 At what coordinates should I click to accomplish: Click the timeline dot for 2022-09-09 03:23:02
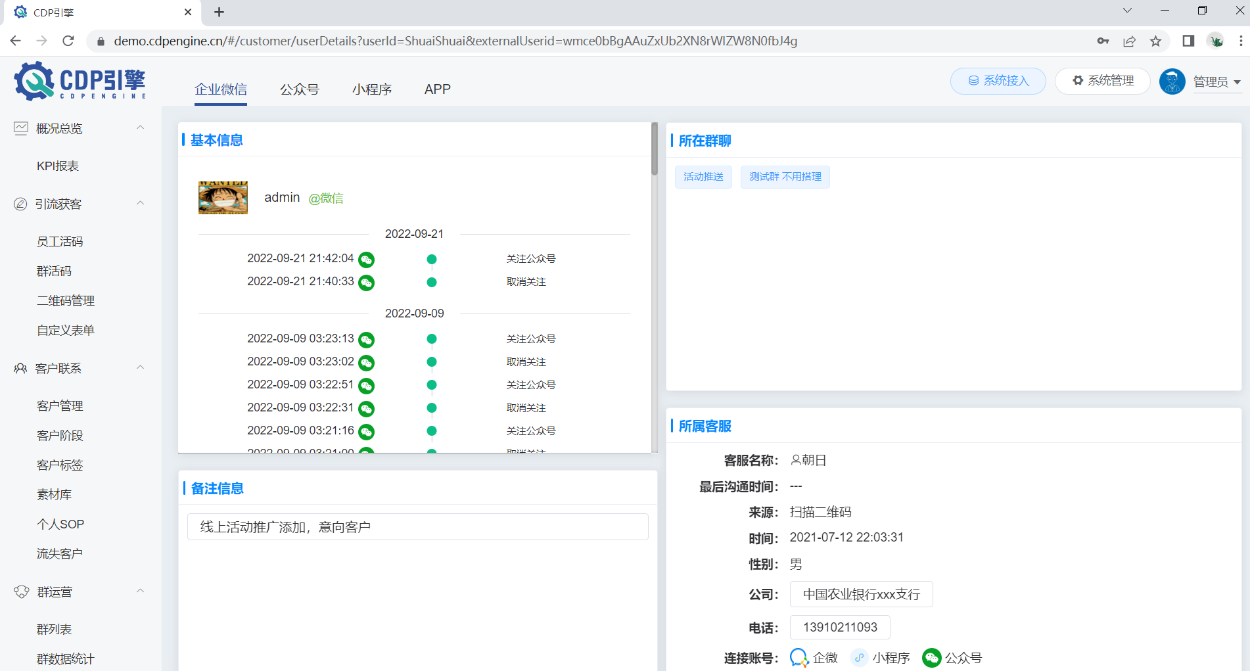432,362
